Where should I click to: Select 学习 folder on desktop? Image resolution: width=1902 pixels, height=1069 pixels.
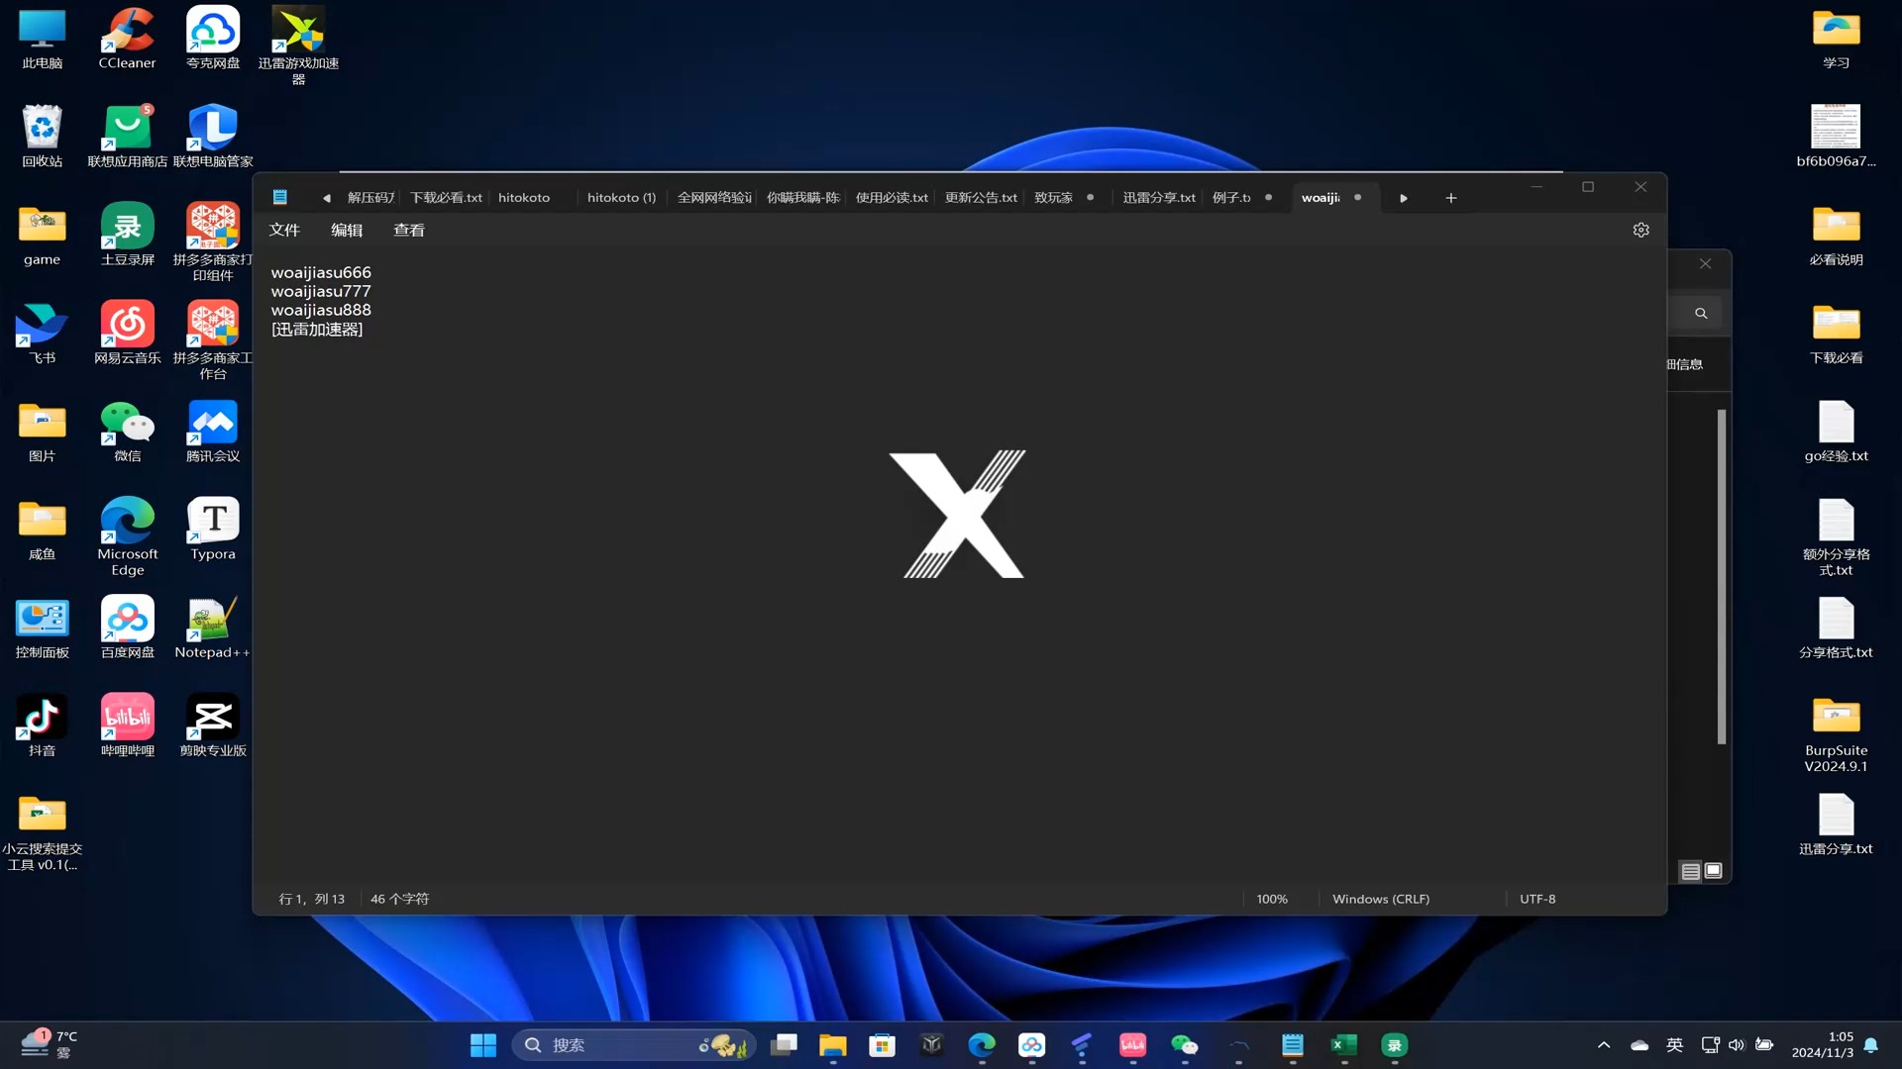[1836, 40]
